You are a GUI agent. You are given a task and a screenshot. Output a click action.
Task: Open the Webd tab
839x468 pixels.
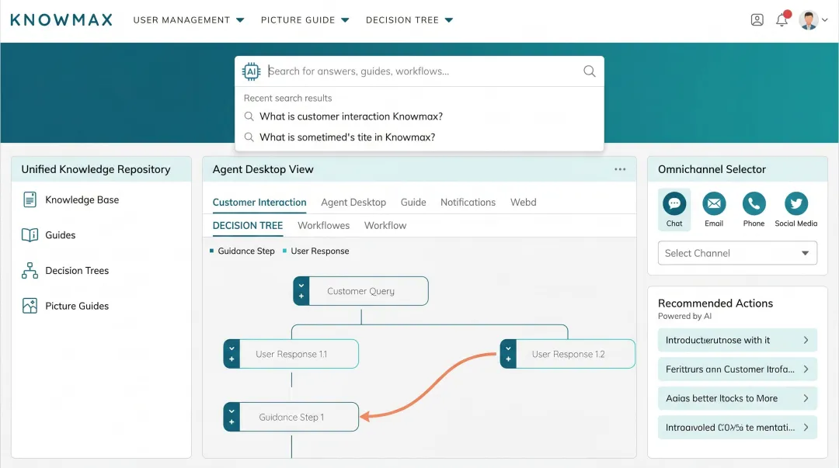(x=523, y=202)
